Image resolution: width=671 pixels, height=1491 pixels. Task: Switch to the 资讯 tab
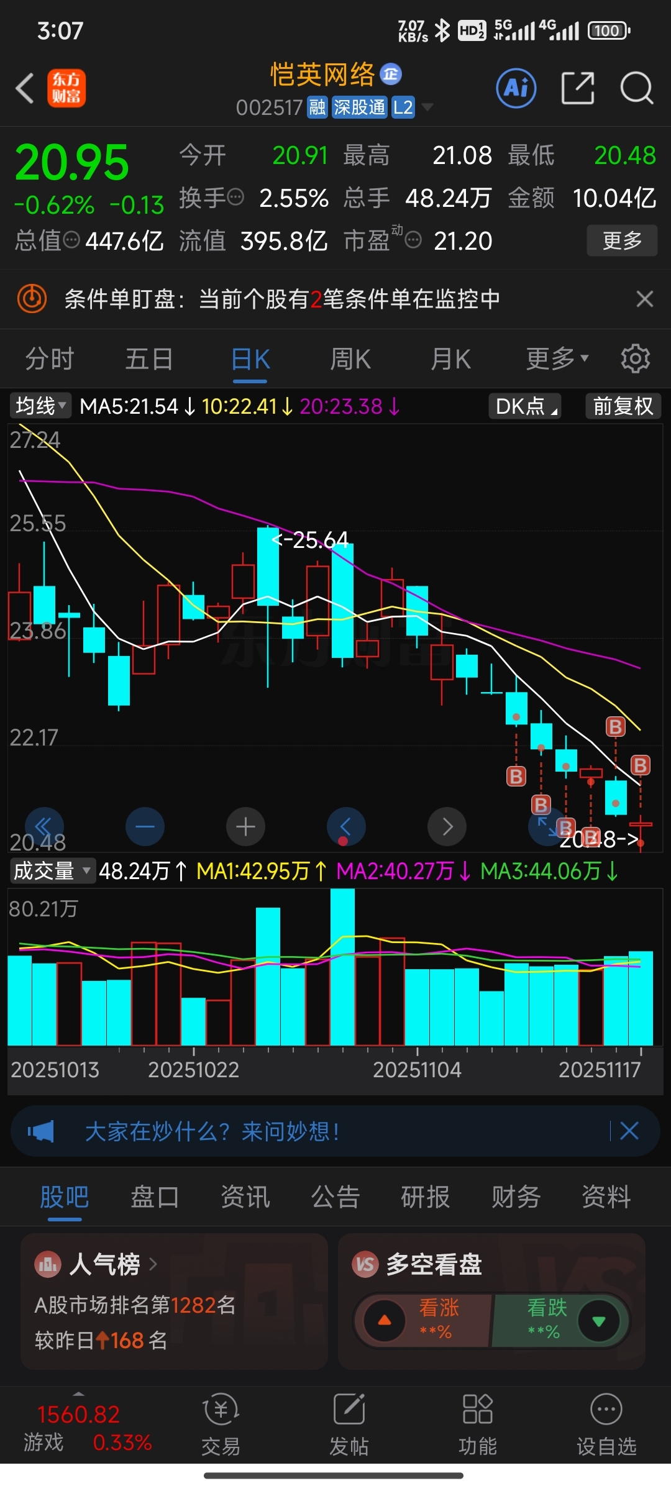(245, 1197)
